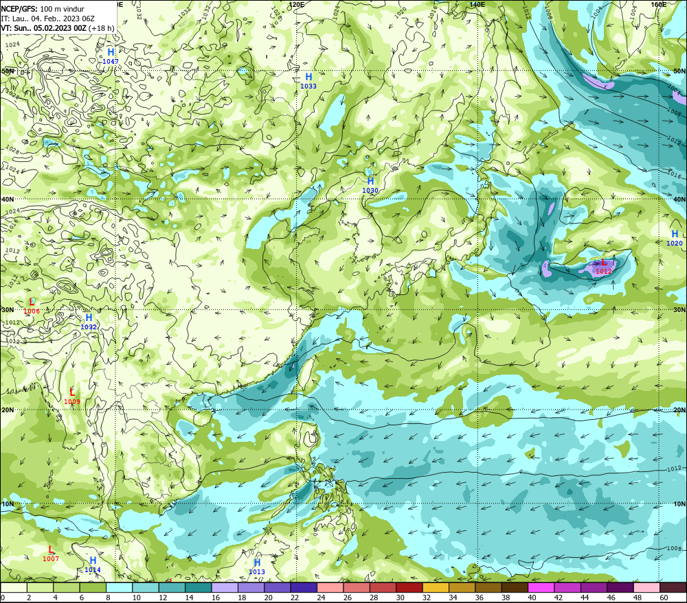
Task: Click the 40N latitude label on left edge
Action: [8, 199]
